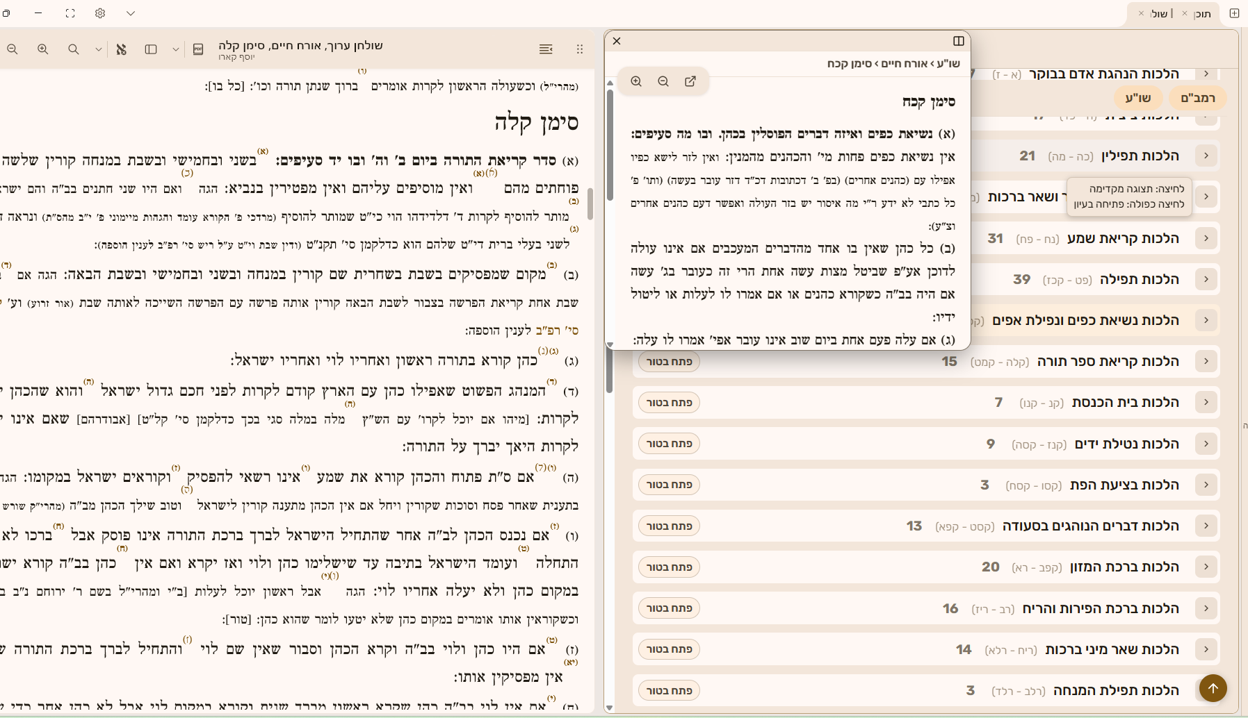Open the סימן קכח preview in a new window
Screen dimensions: 1248x718
690,81
